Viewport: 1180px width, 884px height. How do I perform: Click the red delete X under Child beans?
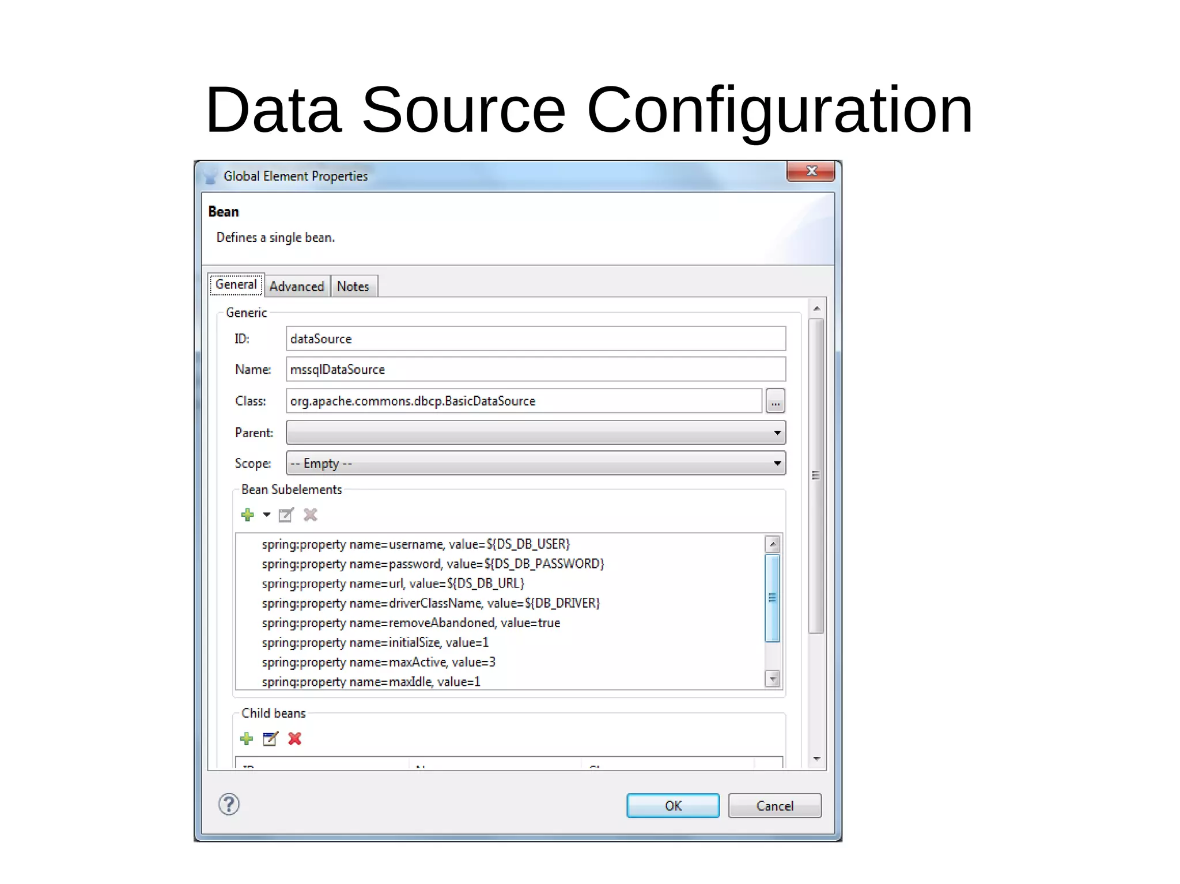point(295,738)
